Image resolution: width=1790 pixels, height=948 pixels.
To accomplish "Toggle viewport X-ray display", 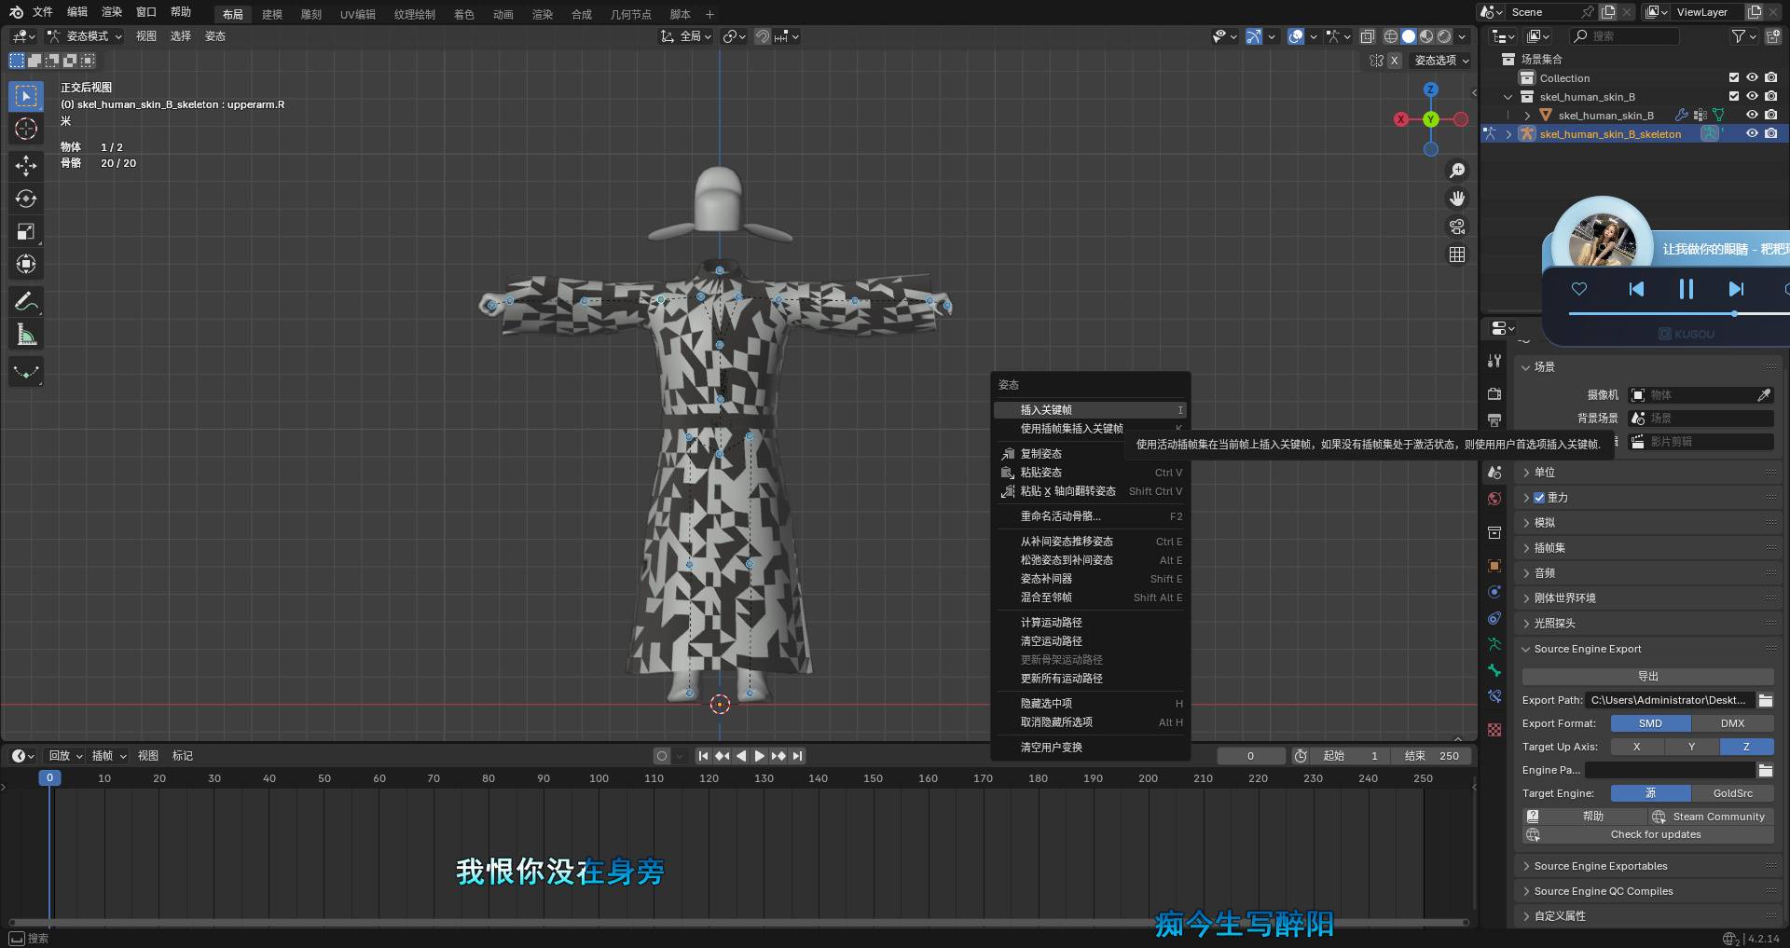I will tap(1368, 36).
